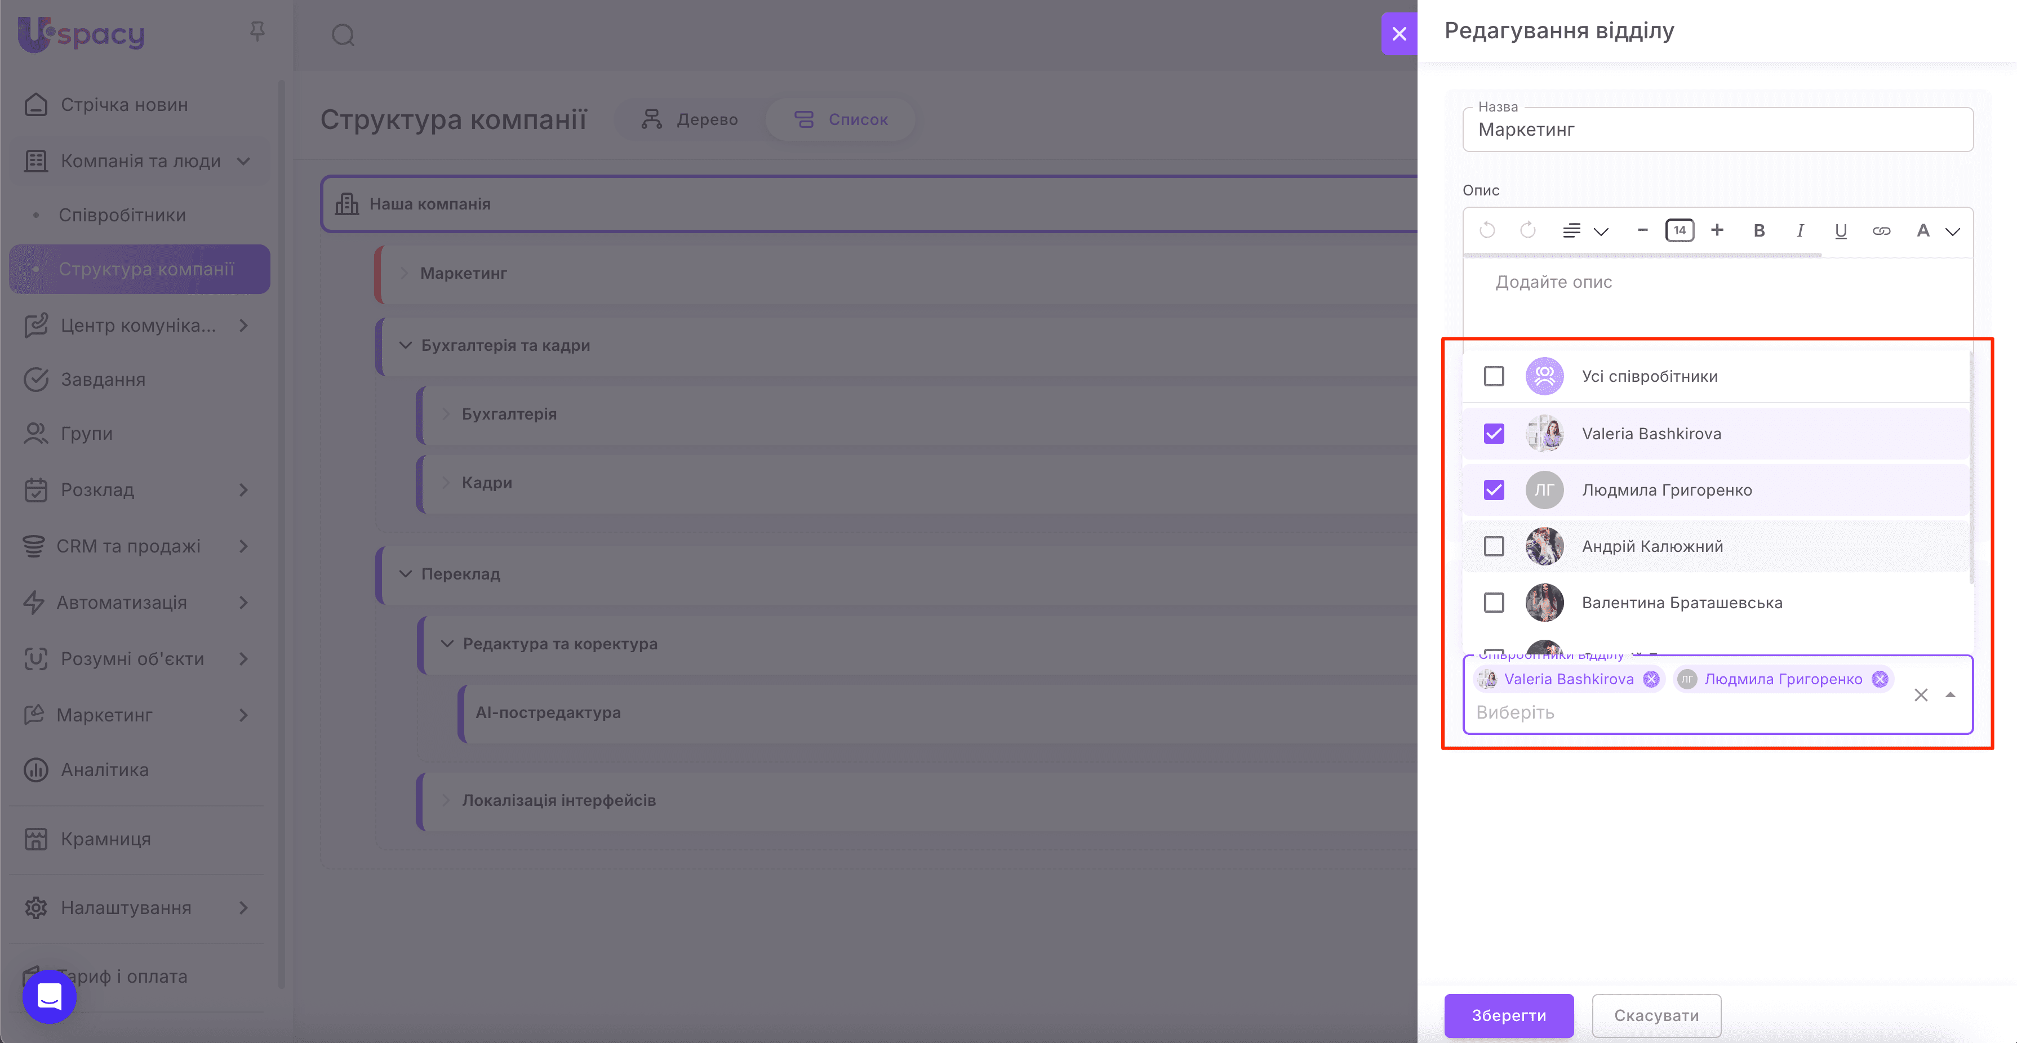Screen dimensions: 2017x1043
Task: Increase font size with plus icon
Action: [1717, 230]
